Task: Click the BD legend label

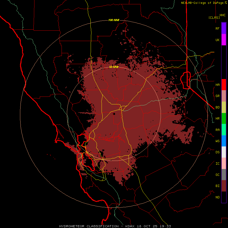Action: (217, 107)
